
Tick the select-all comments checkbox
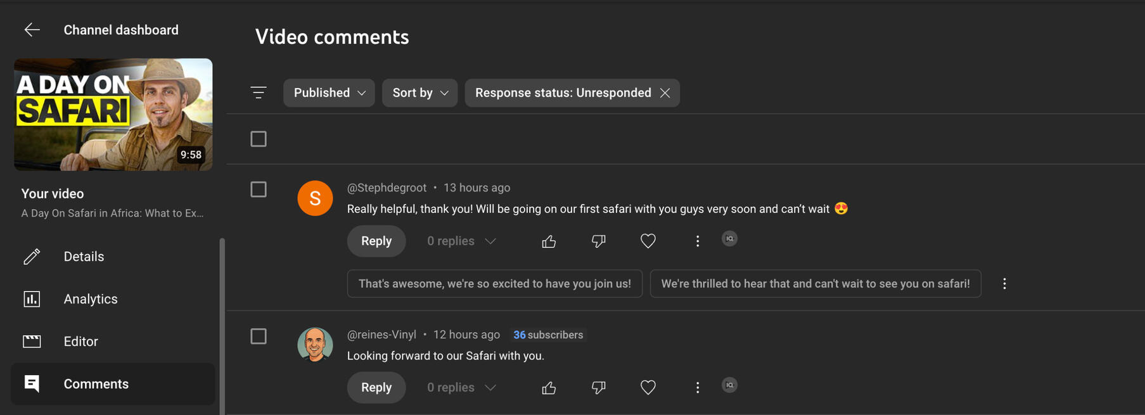(x=259, y=139)
